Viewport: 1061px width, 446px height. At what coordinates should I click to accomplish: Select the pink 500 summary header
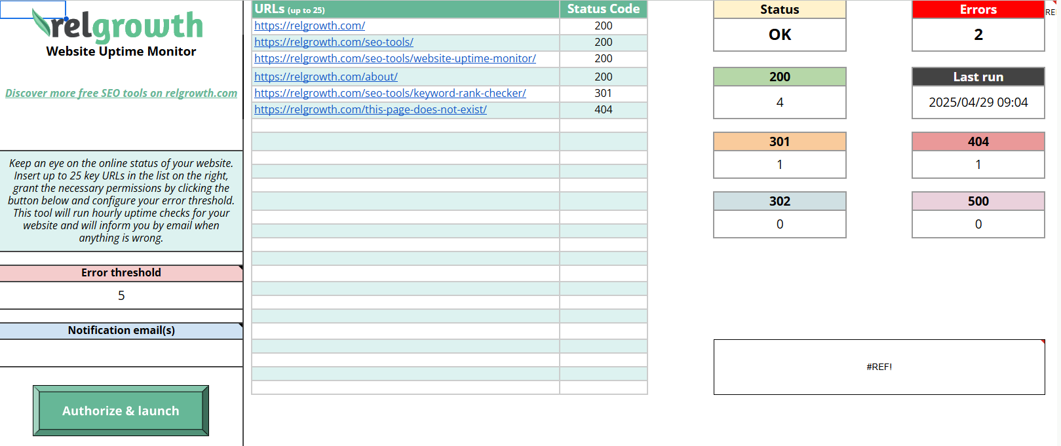(x=978, y=201)
